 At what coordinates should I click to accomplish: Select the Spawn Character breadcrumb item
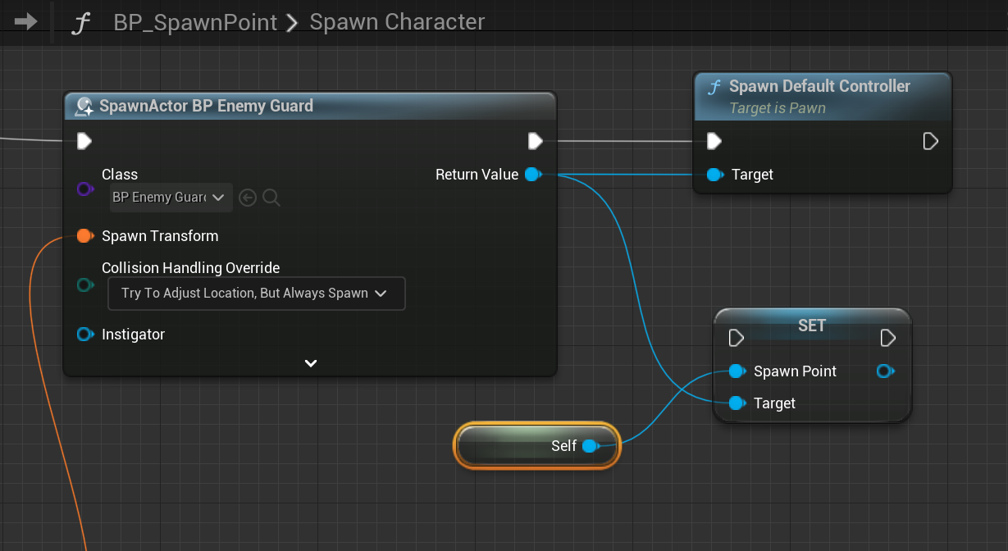(x=397, y=22)
